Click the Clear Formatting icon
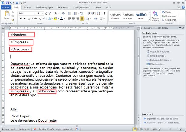The height and width of the screenshot is (132, 186). pyautogui.click(x=63, y=13)
